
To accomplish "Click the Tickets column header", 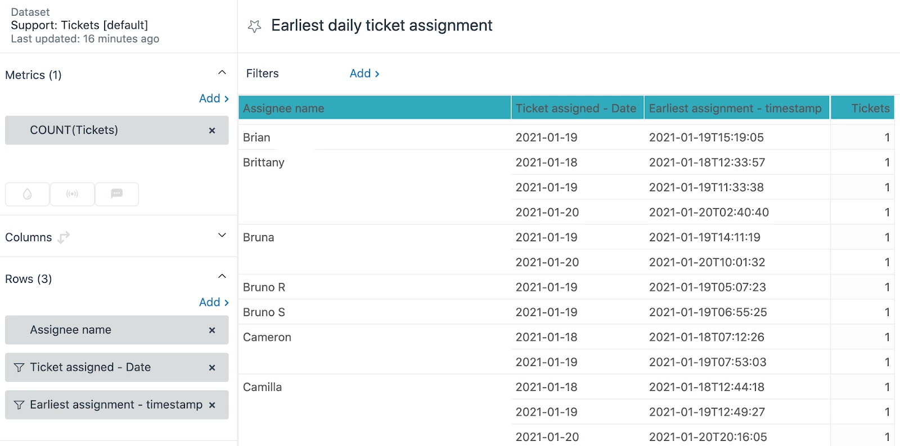I will click(870, 109).
